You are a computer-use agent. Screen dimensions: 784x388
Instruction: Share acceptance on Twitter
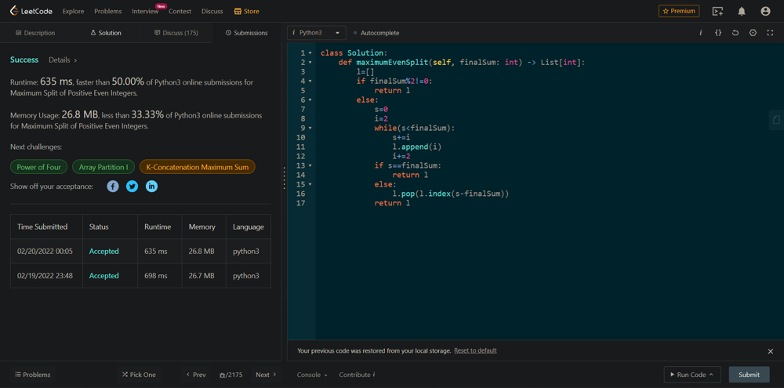click(x=132, y=187)
